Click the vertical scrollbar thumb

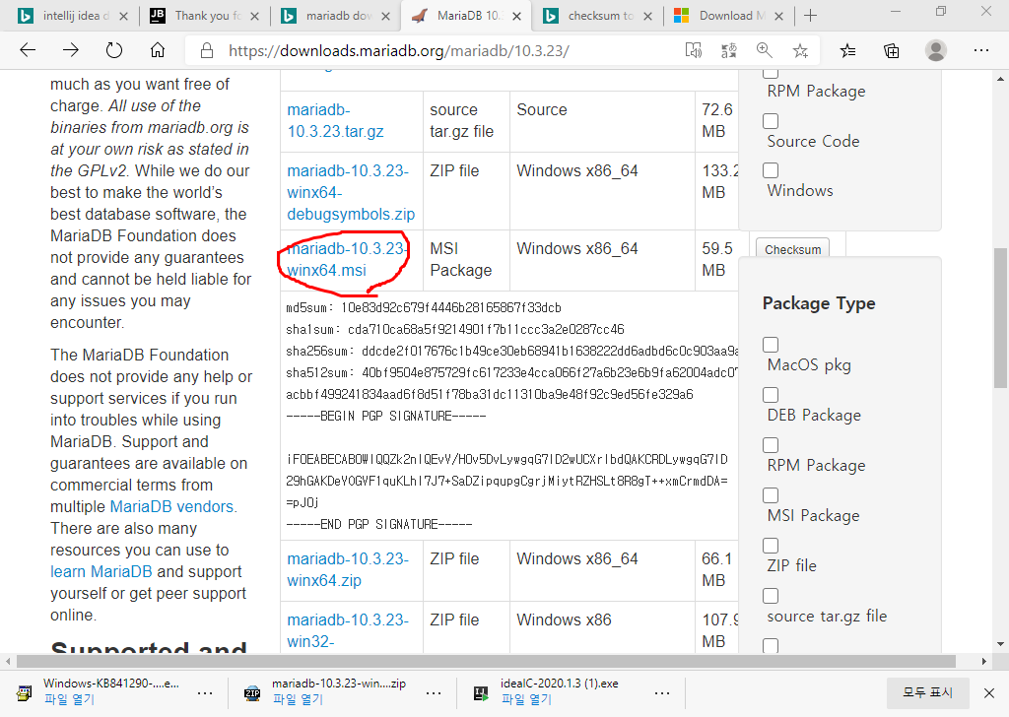pyautogui.click(x=1000, y=318)
